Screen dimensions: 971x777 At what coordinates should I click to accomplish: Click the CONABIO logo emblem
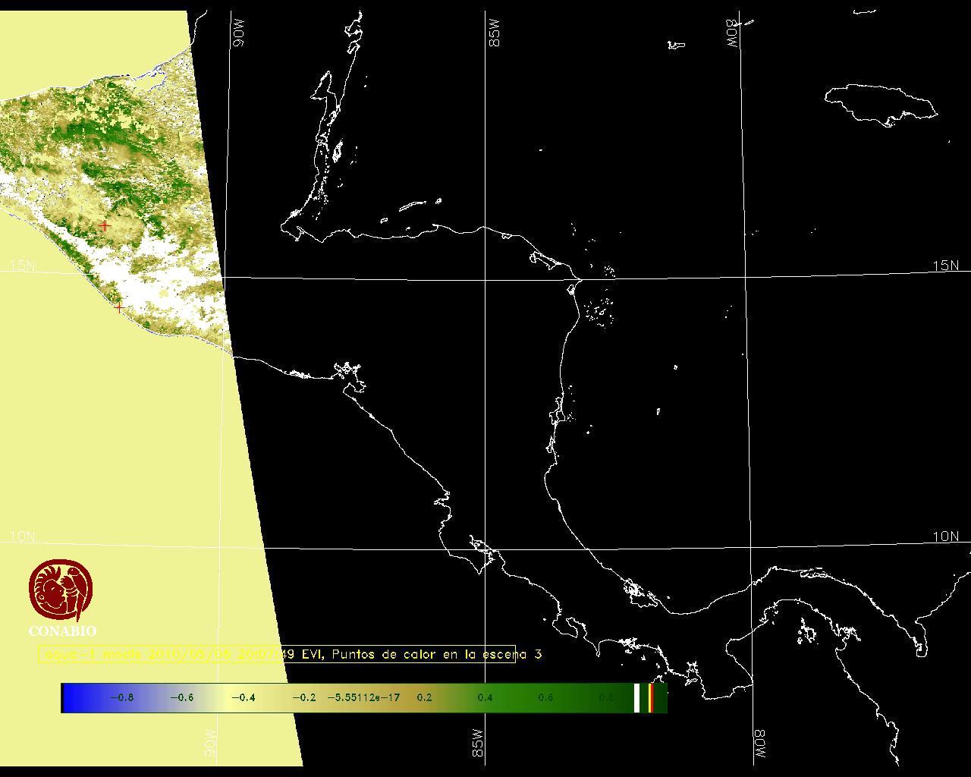click(61, 590)
